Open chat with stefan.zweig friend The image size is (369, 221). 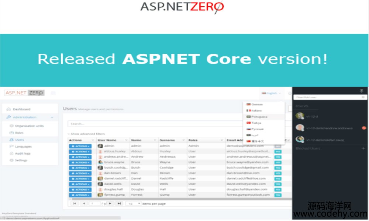(330, 140)
